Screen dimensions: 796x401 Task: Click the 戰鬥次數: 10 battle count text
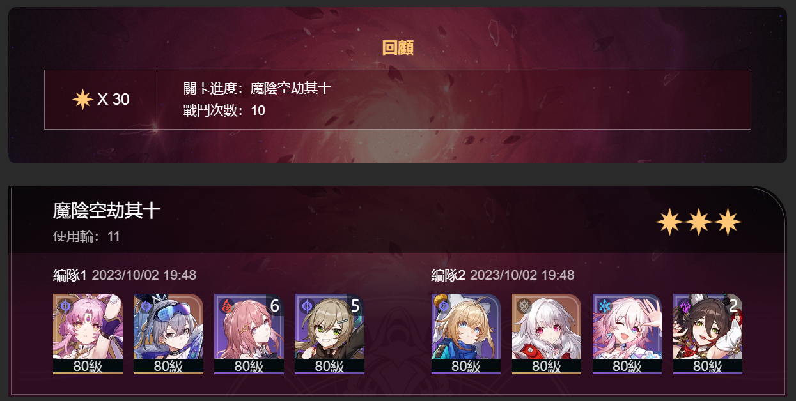pyautogui.click(x=224, y=110)
